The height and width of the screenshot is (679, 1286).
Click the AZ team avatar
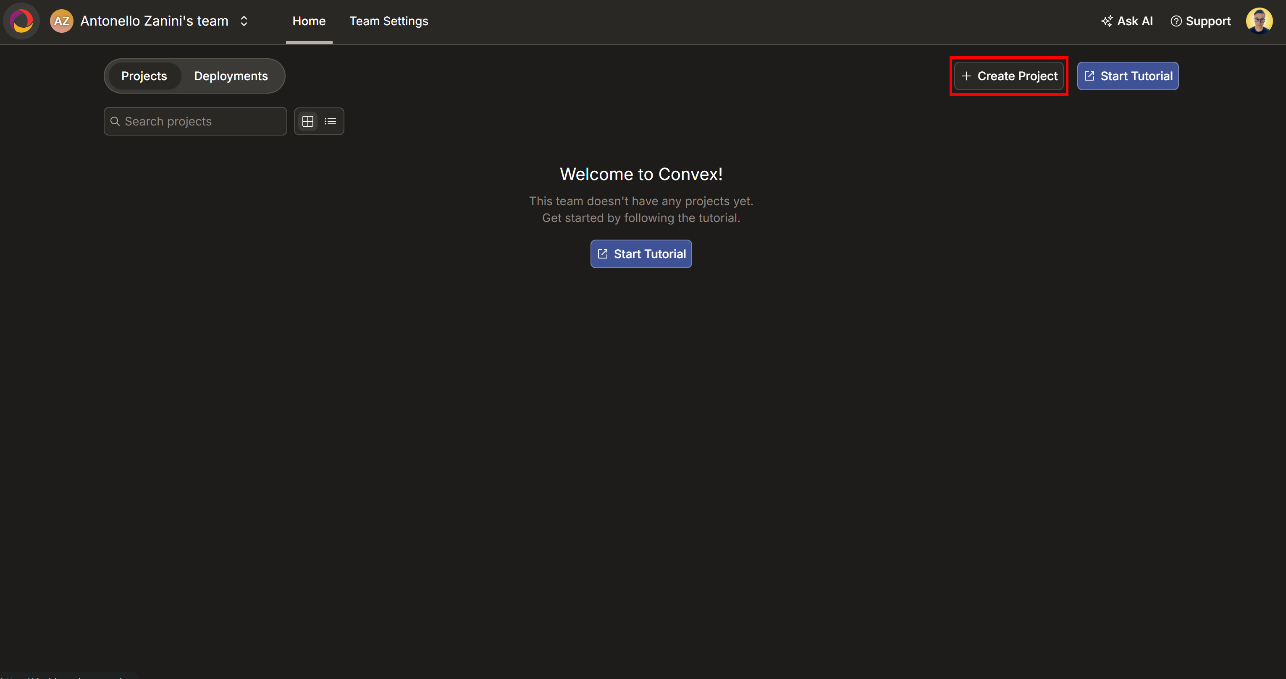pos(61,21)
